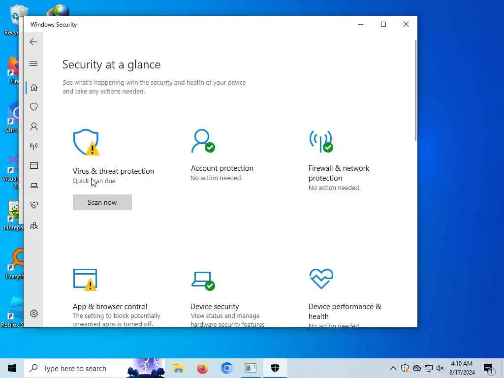Show hidden system tray icons
The height and width of the screenshot is (378, 504).
(393, 368)
